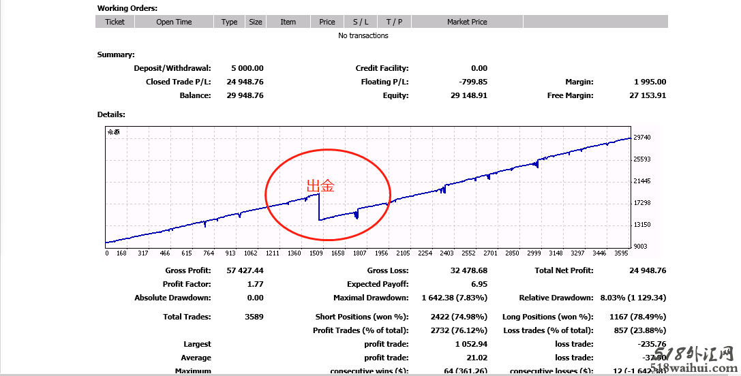Click the S / L column header
The height and width of the screenshot is (376, 741).
[360, 22]
